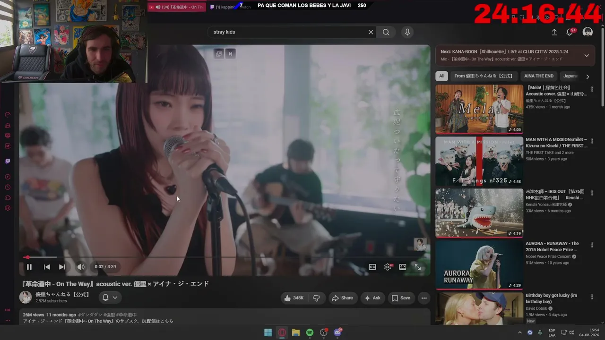
Task: Open Spotify from the taskbar
Action: (x=310, y=332)
